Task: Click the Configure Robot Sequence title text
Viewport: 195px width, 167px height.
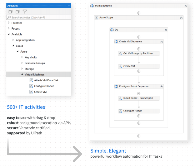Action: click(x=134, y=86)
